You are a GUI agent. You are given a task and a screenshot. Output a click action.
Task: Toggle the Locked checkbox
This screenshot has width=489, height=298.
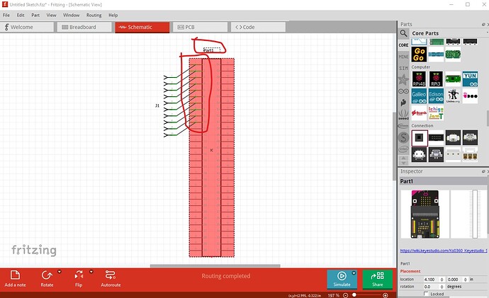(x=426, y=294)
